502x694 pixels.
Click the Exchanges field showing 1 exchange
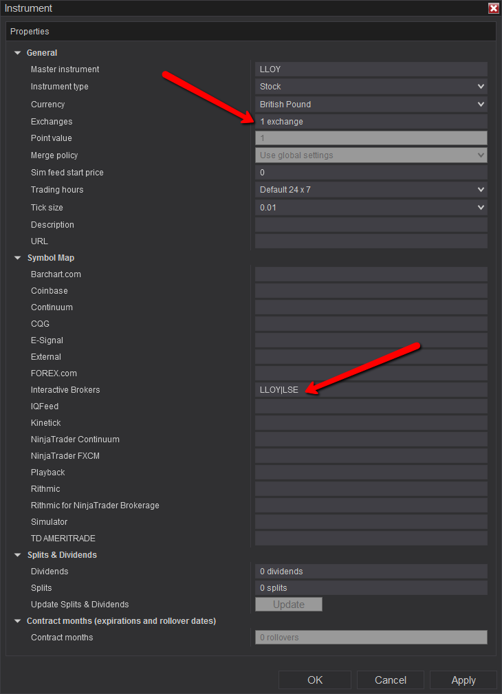[x=371, y=122]
